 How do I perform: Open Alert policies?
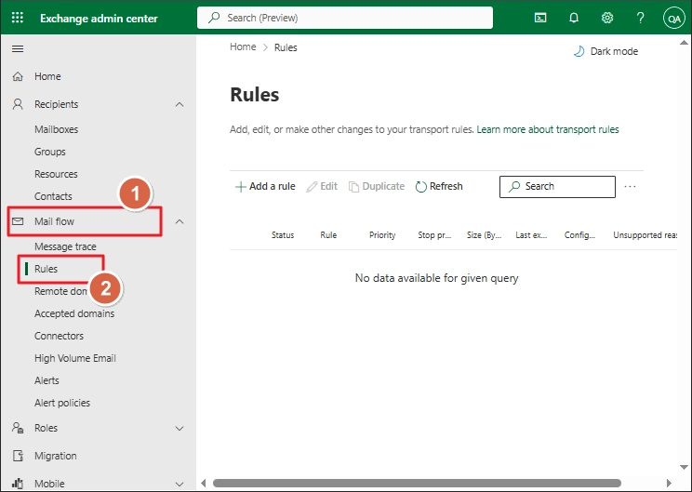[x=62, y=403]
